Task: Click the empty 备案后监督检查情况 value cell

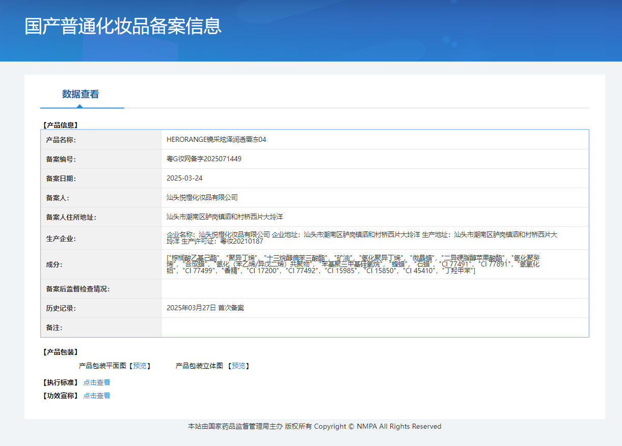Action: pos(374,289)
